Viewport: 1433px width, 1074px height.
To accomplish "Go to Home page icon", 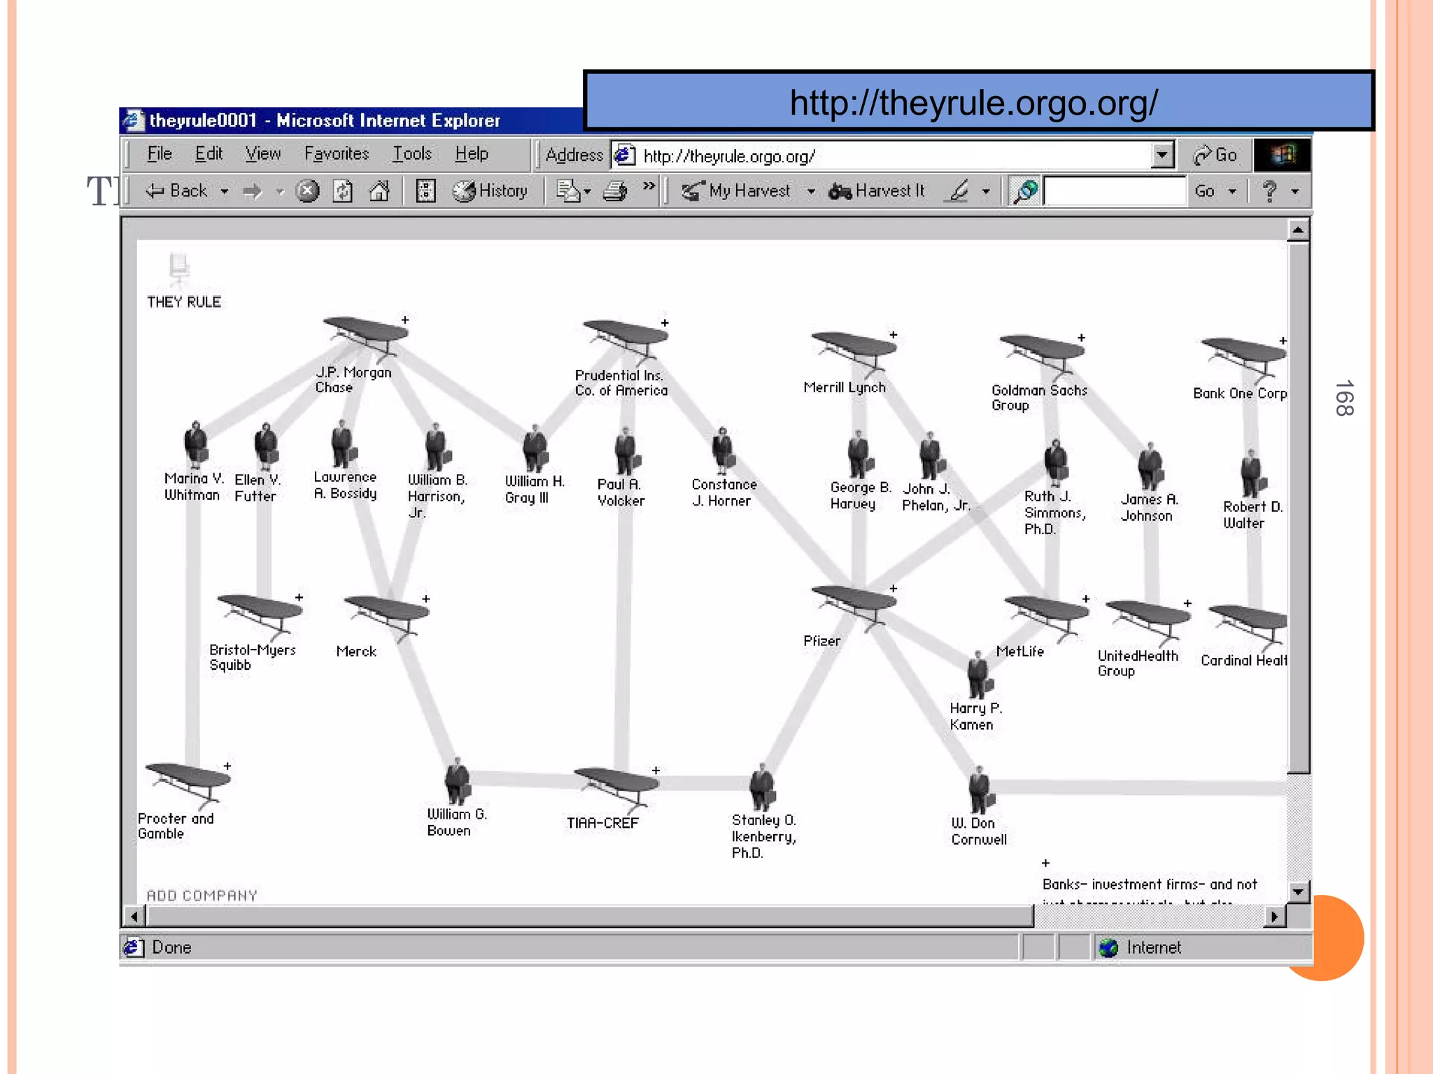I will click(379, 191).
